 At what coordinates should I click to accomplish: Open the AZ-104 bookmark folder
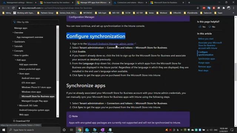coord(138,13)
